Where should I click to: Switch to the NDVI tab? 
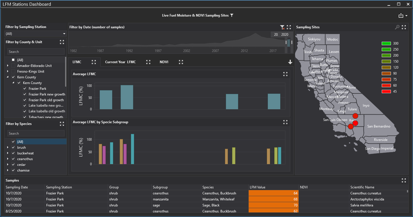164,62
